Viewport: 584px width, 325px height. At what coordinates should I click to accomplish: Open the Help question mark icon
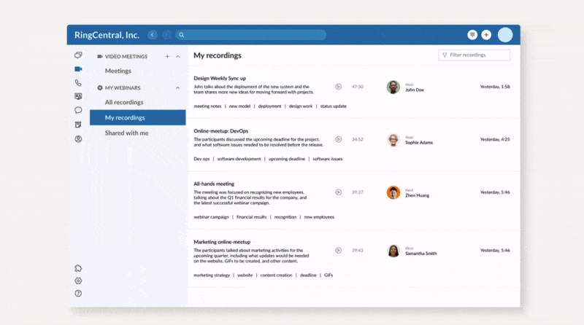[x=78, y=293]
